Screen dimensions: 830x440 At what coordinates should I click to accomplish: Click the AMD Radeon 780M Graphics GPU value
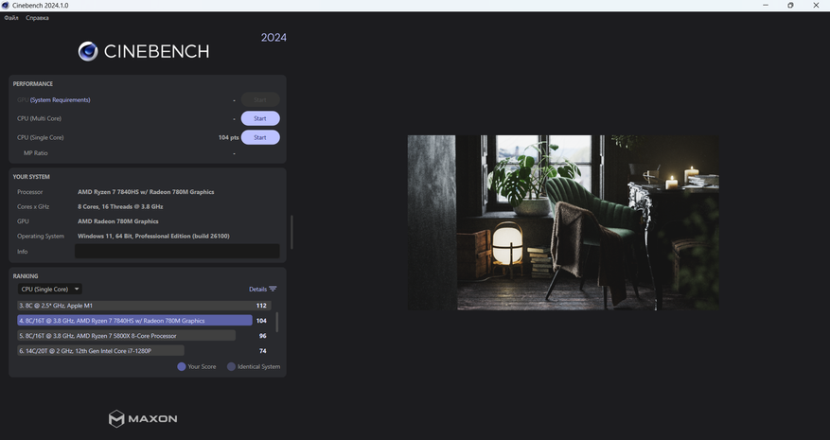pos(118,221)
